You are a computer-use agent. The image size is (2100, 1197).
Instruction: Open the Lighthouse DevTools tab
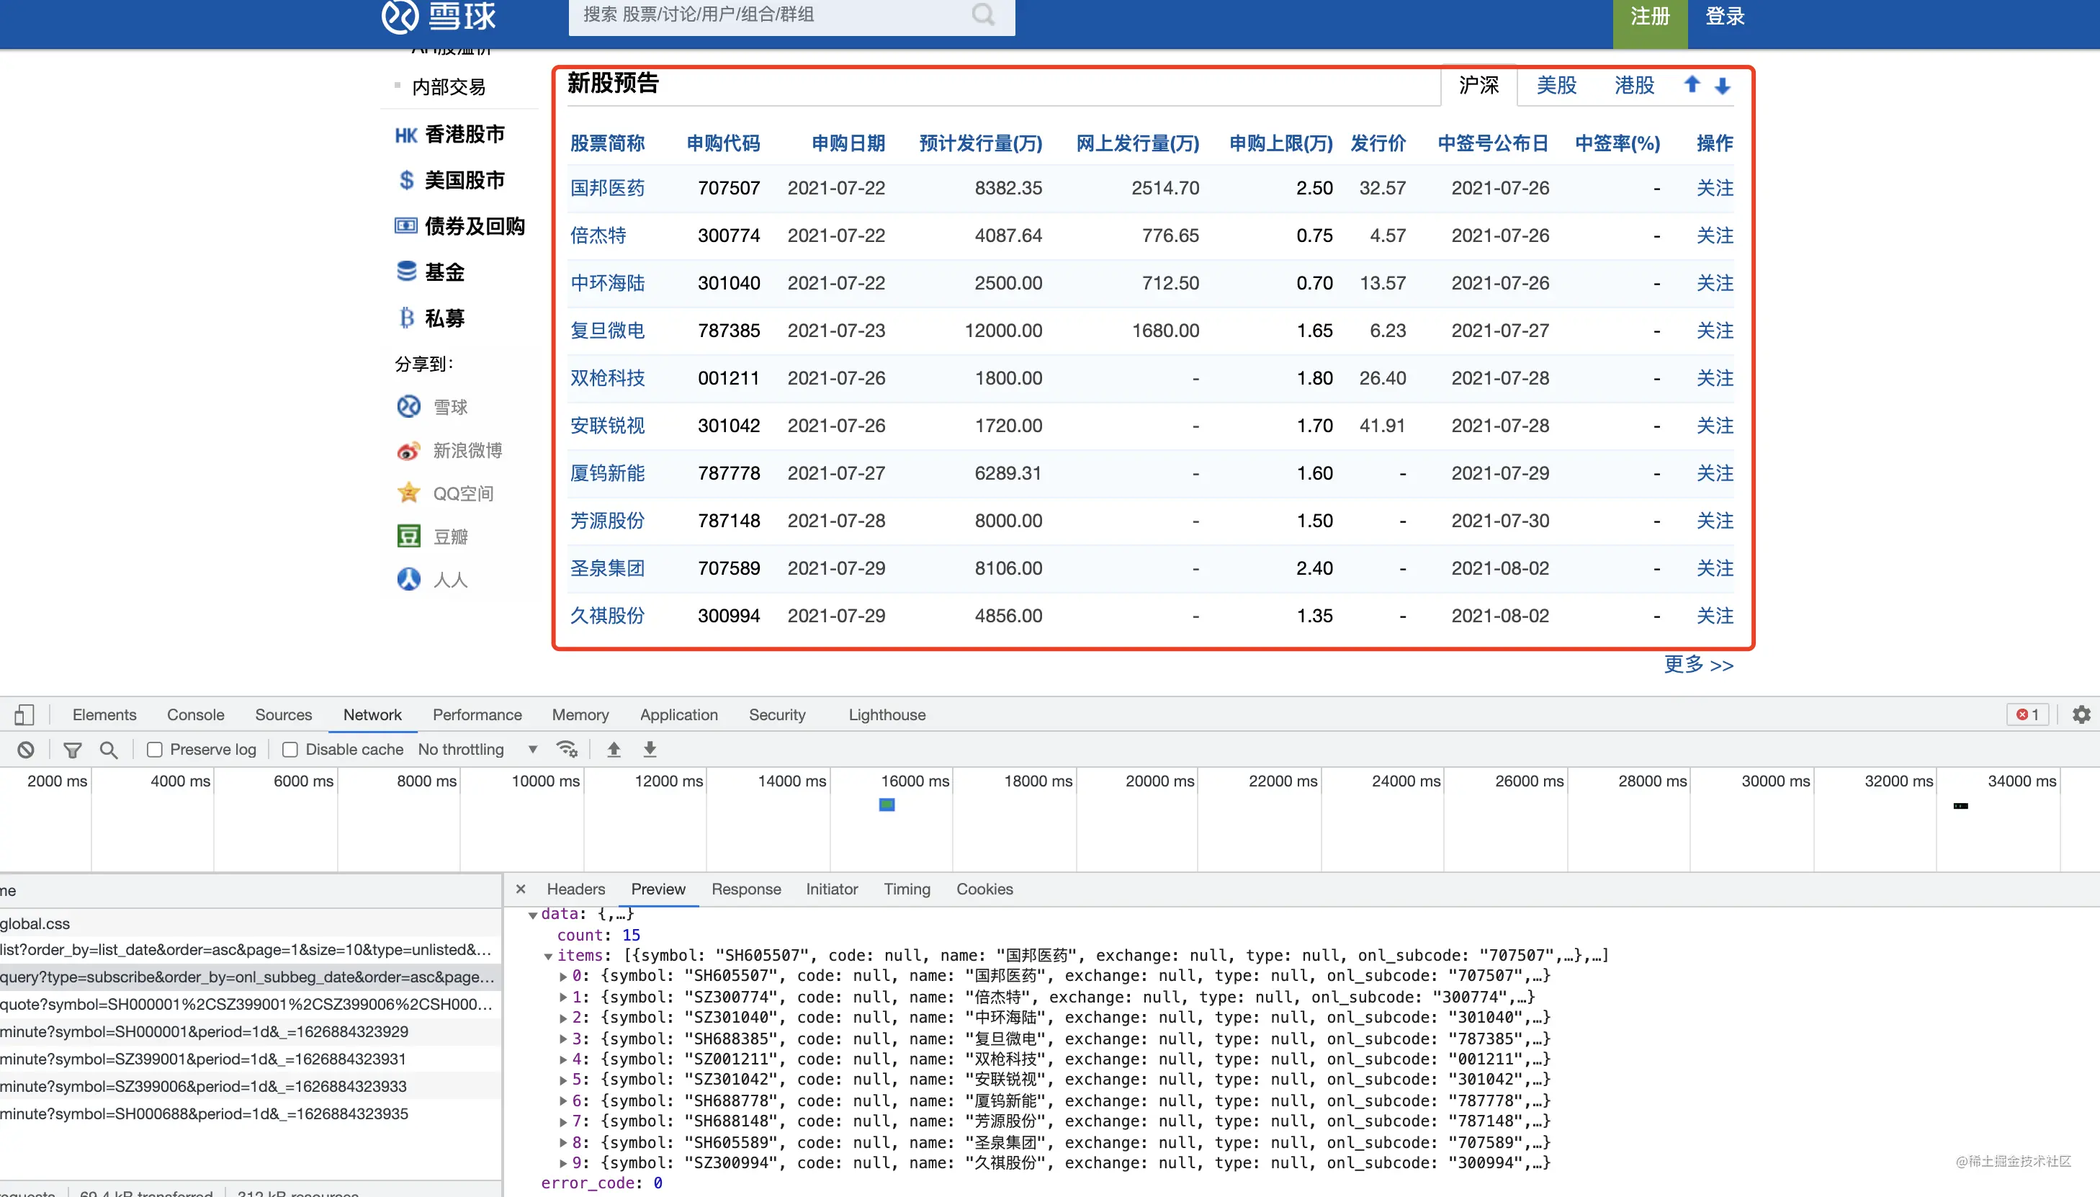point(887,714)
